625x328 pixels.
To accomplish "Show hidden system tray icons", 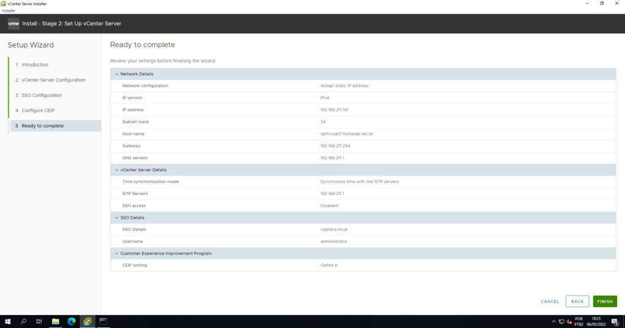I will tap(553, 322).
